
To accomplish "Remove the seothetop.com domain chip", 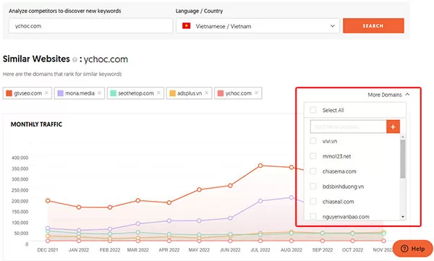I will [x=158, y=93].
